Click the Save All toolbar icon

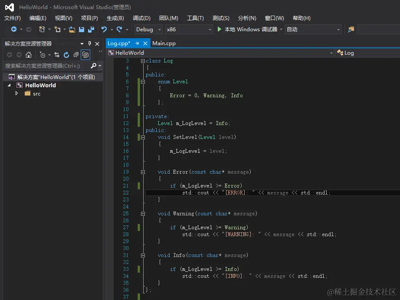click(x=91, y=30)
